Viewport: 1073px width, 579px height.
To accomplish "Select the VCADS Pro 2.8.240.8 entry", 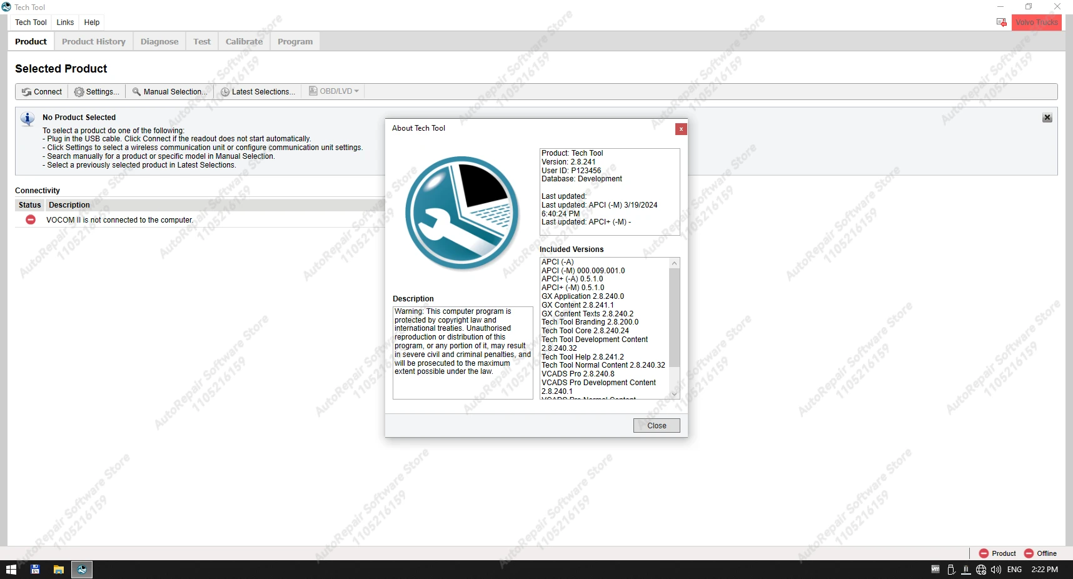I will [x=578, y=374].
